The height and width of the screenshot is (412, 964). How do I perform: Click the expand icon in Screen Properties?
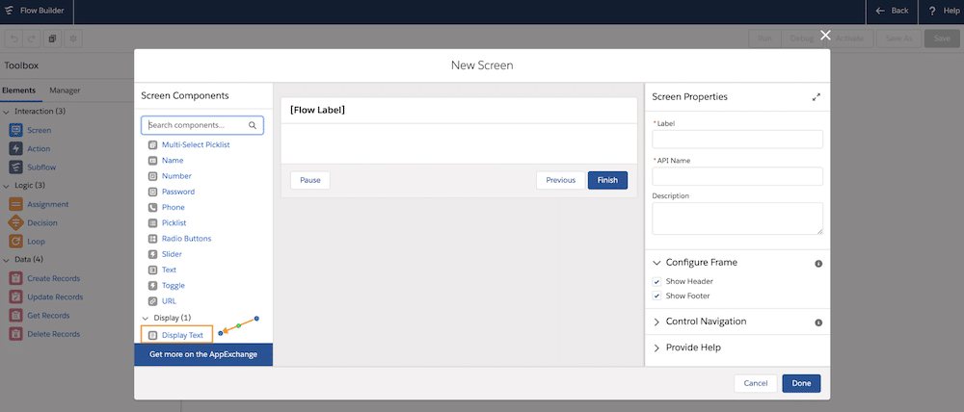[817, 97]
